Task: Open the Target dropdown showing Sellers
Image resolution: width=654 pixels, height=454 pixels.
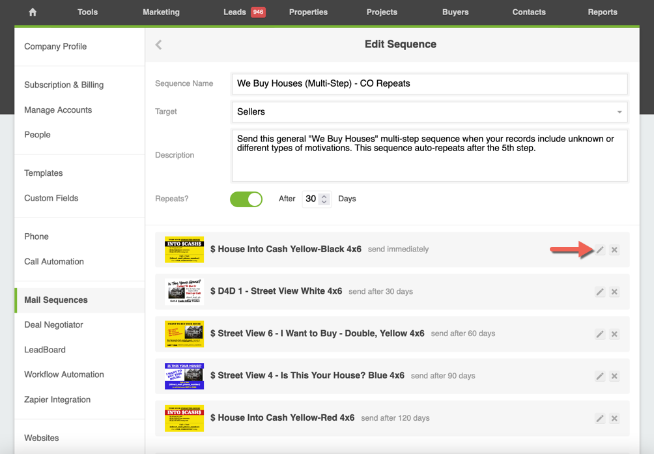Action: (x=429, y=112)
